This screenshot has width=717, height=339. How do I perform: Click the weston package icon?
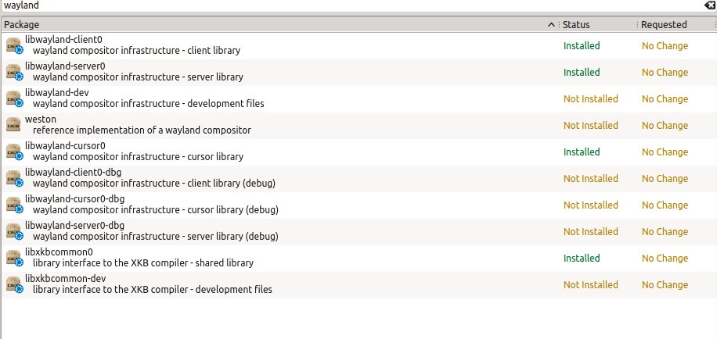coord(14,126)
